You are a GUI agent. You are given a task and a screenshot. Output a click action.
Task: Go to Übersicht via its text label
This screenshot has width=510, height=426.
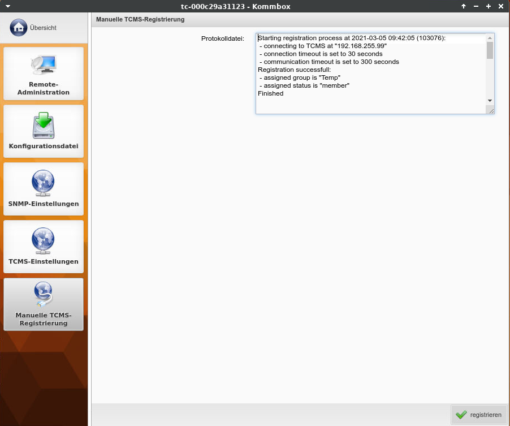pyautogui.click(x=43, y=28)
